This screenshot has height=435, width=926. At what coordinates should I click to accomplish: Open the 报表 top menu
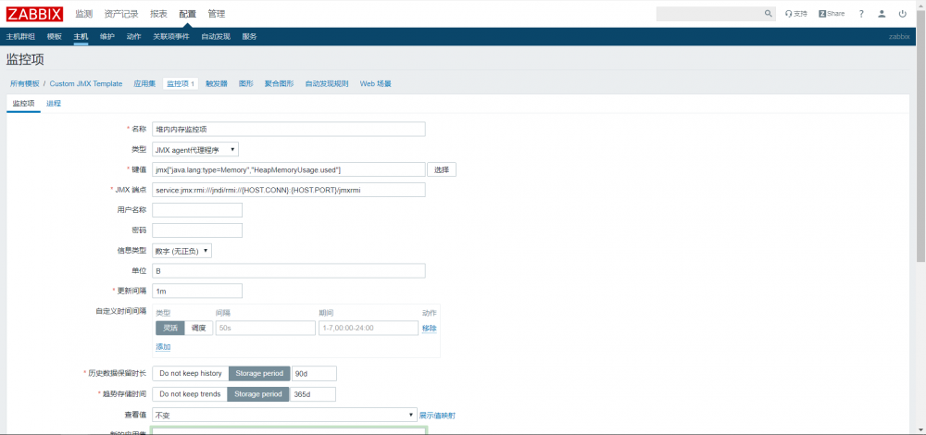coord(158,14)
